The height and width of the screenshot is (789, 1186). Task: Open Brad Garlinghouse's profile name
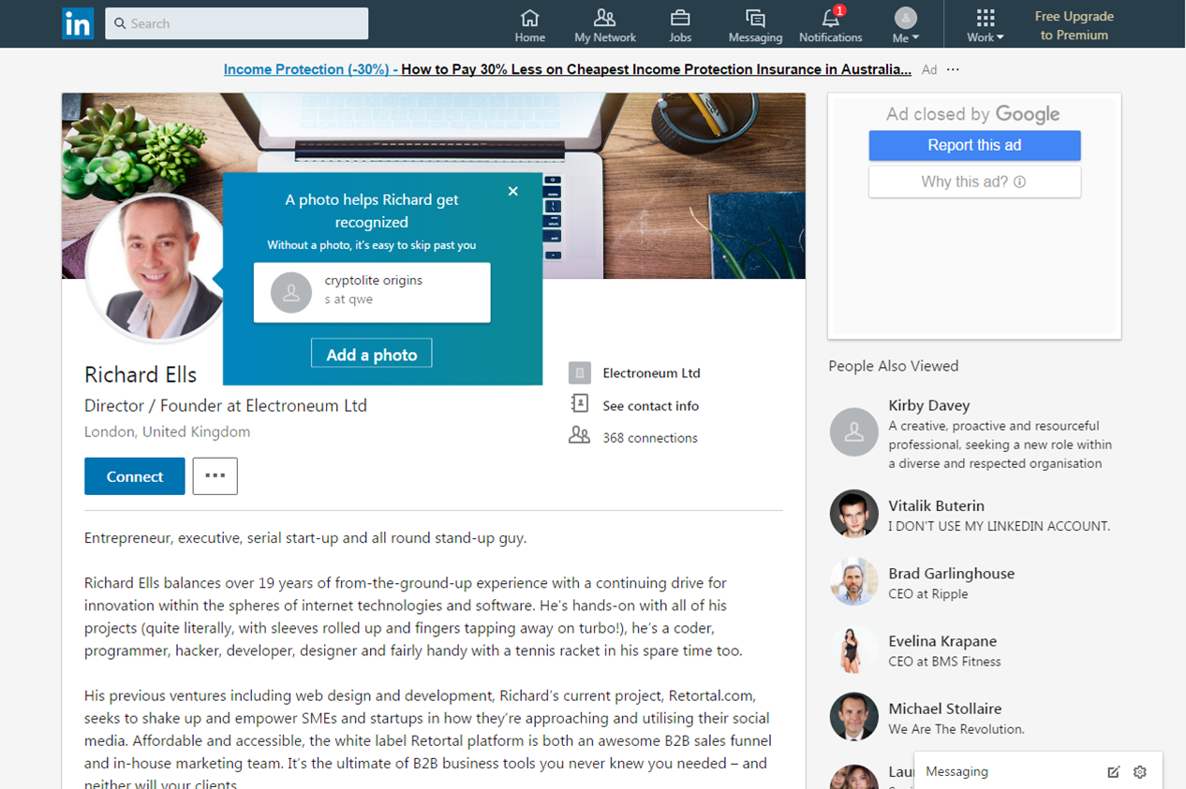[952, 573]
